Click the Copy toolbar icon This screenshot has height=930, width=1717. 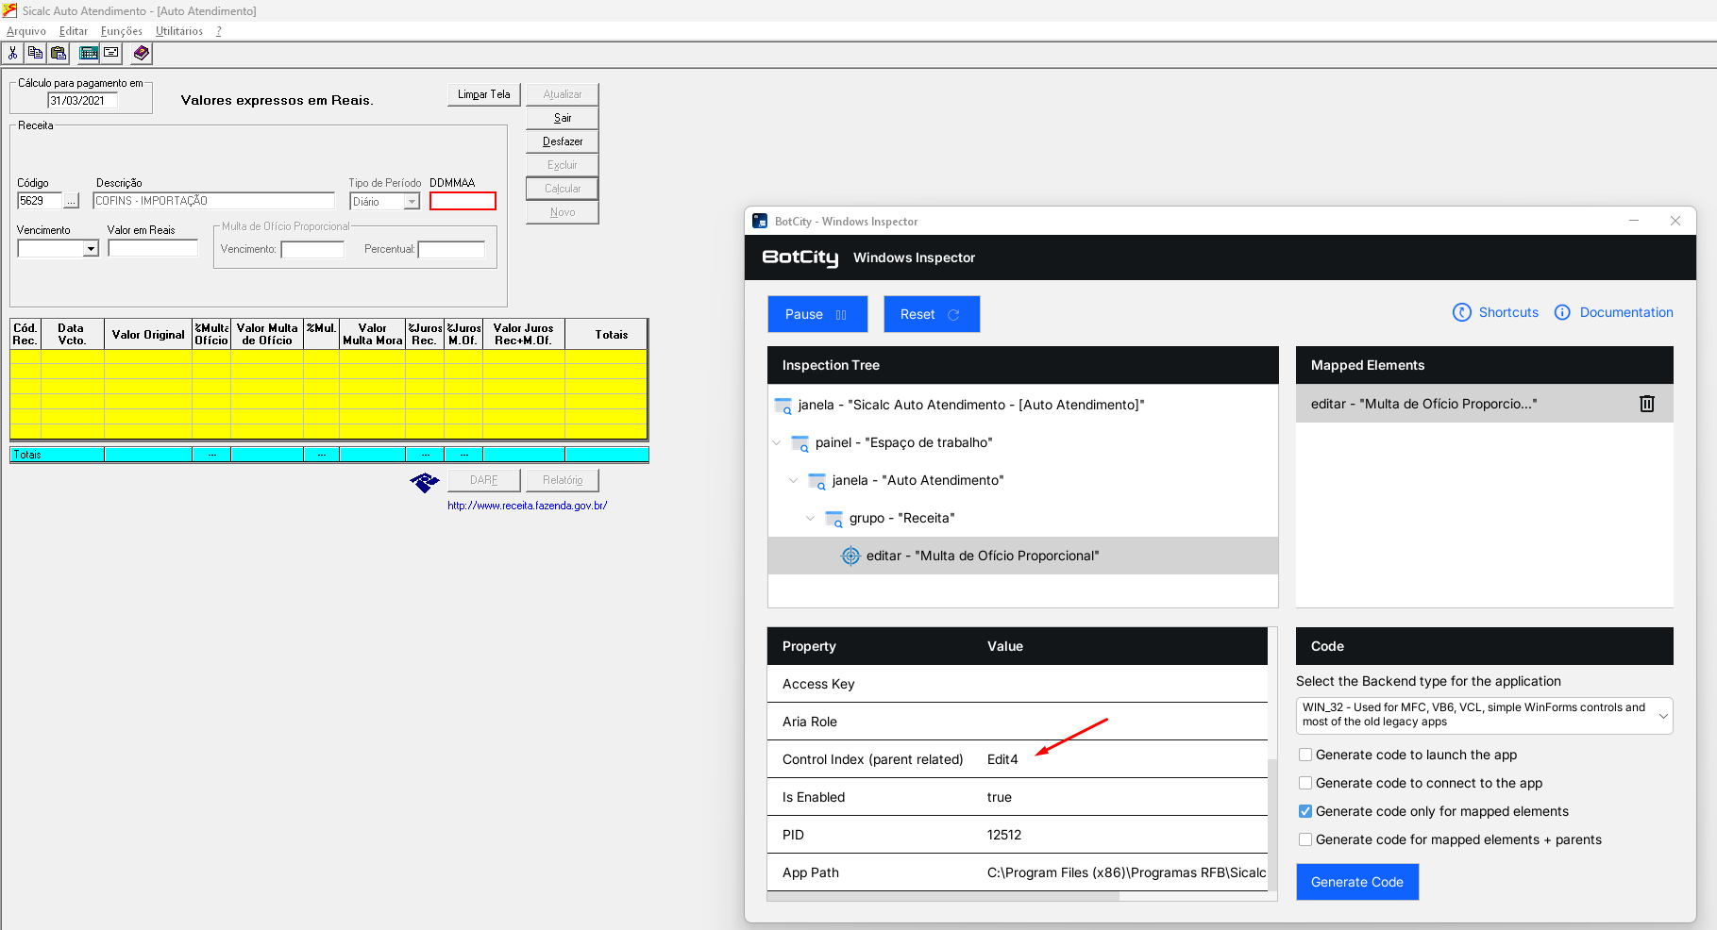coord(36,54)
